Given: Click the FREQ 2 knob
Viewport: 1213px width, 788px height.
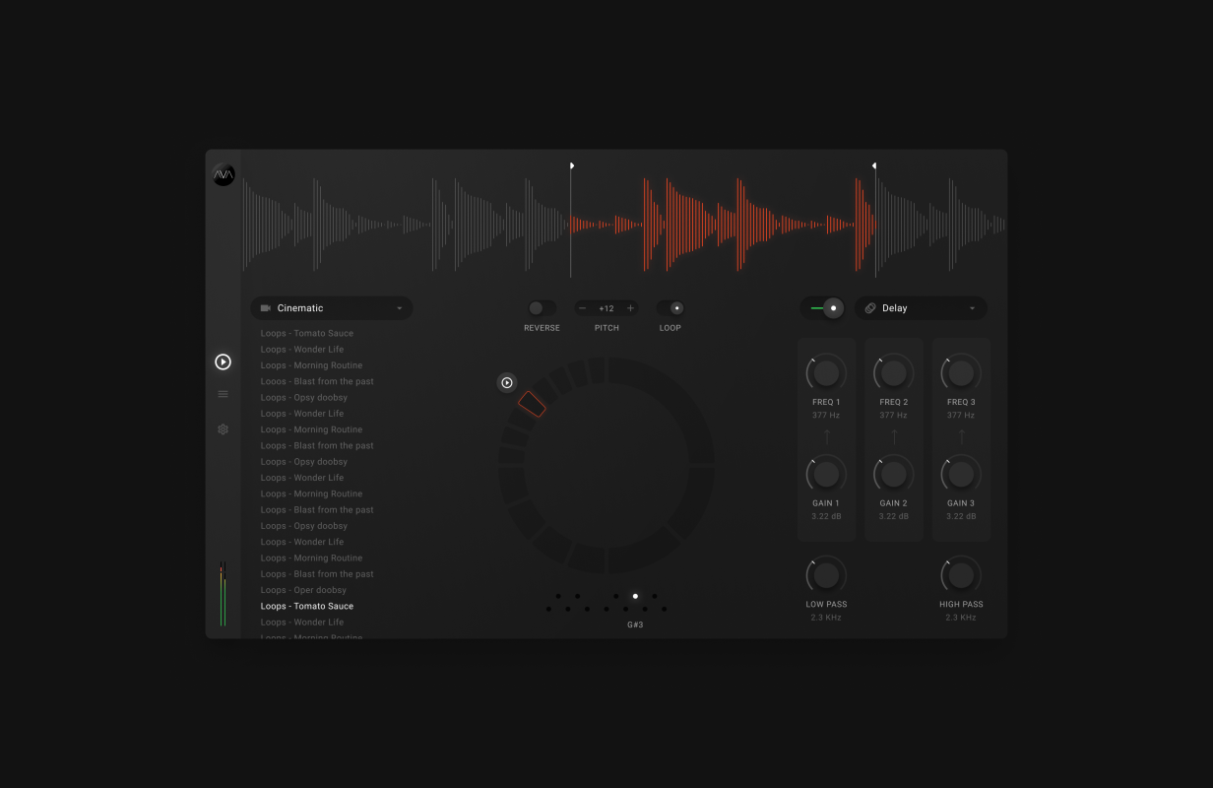Looking at the screenshot, I should pyautogui.click(x=893, y=372).
